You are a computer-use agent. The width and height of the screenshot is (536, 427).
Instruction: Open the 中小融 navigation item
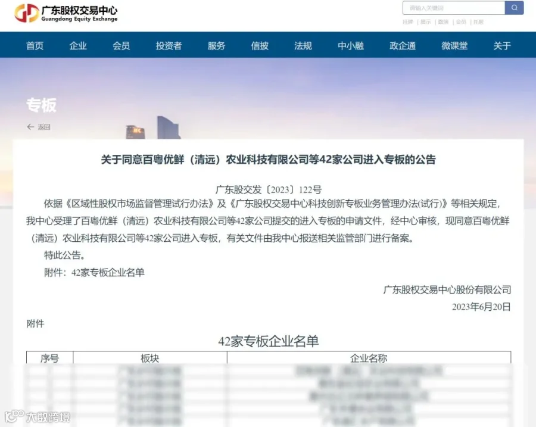[351, 45]
